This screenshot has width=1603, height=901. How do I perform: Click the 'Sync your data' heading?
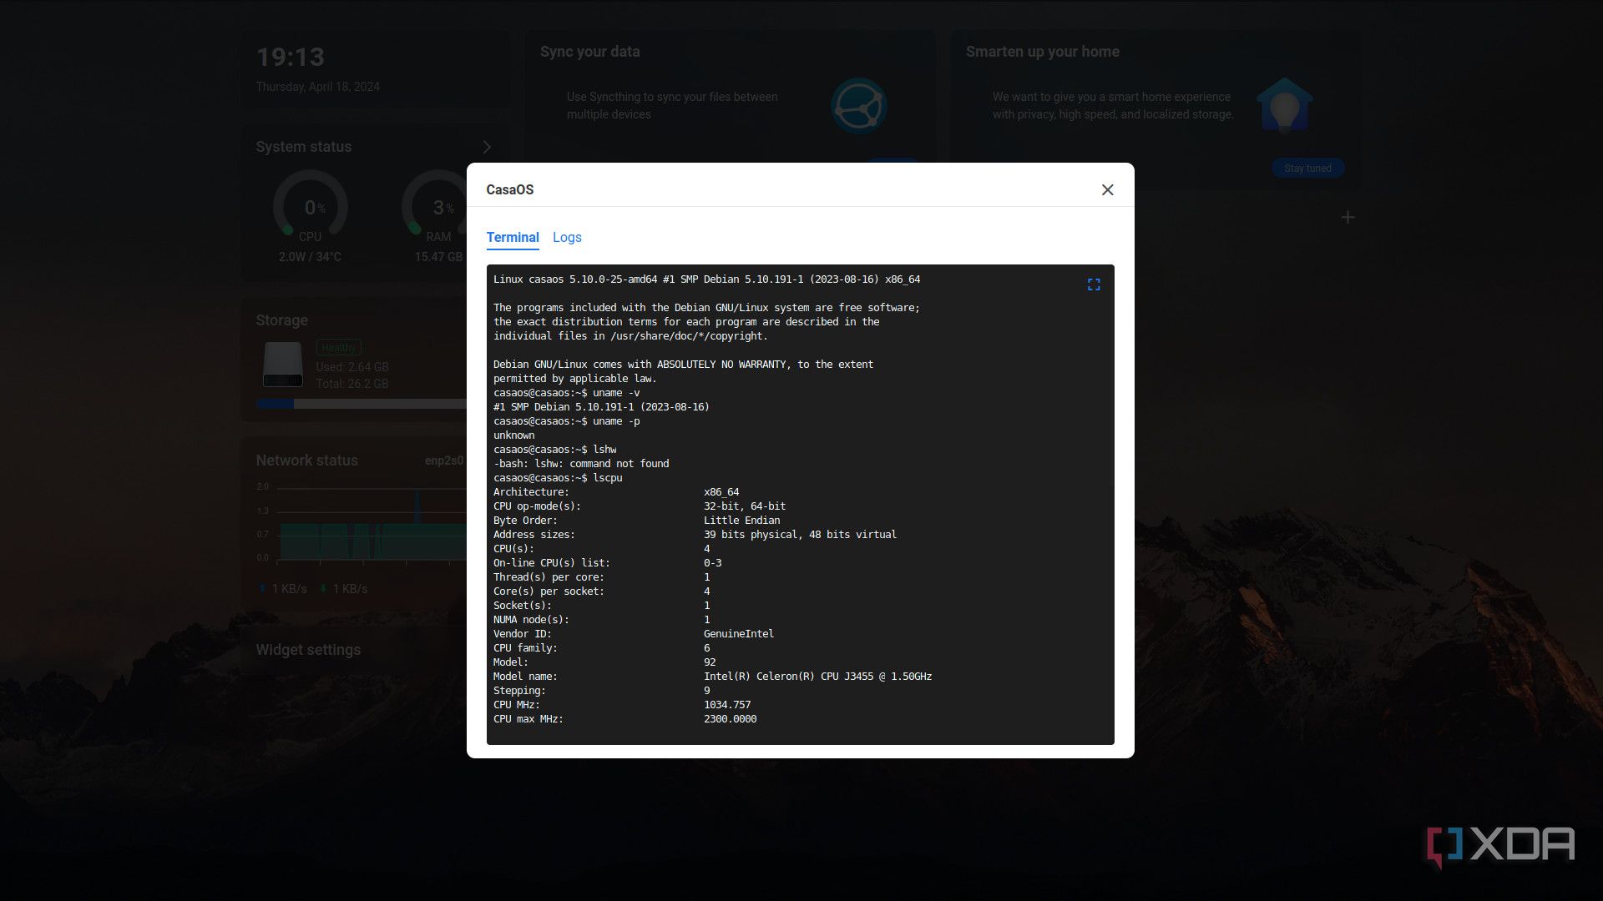point(589,52)
